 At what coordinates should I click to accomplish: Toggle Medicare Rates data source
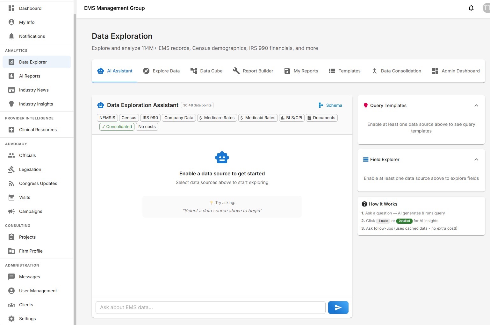pos(217,118)
